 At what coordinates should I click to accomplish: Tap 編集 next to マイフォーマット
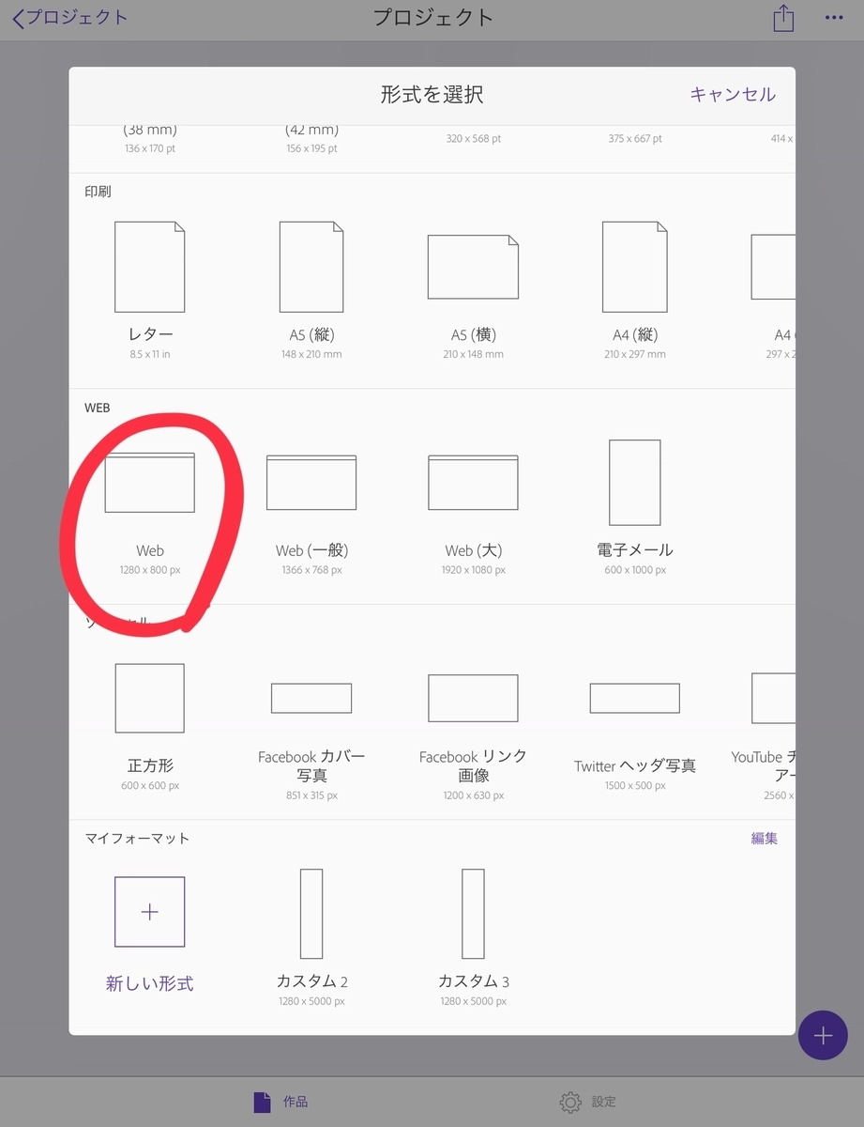click(764, 838)
